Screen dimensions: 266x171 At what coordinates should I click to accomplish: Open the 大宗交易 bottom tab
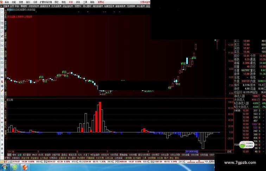coord(100,158)
